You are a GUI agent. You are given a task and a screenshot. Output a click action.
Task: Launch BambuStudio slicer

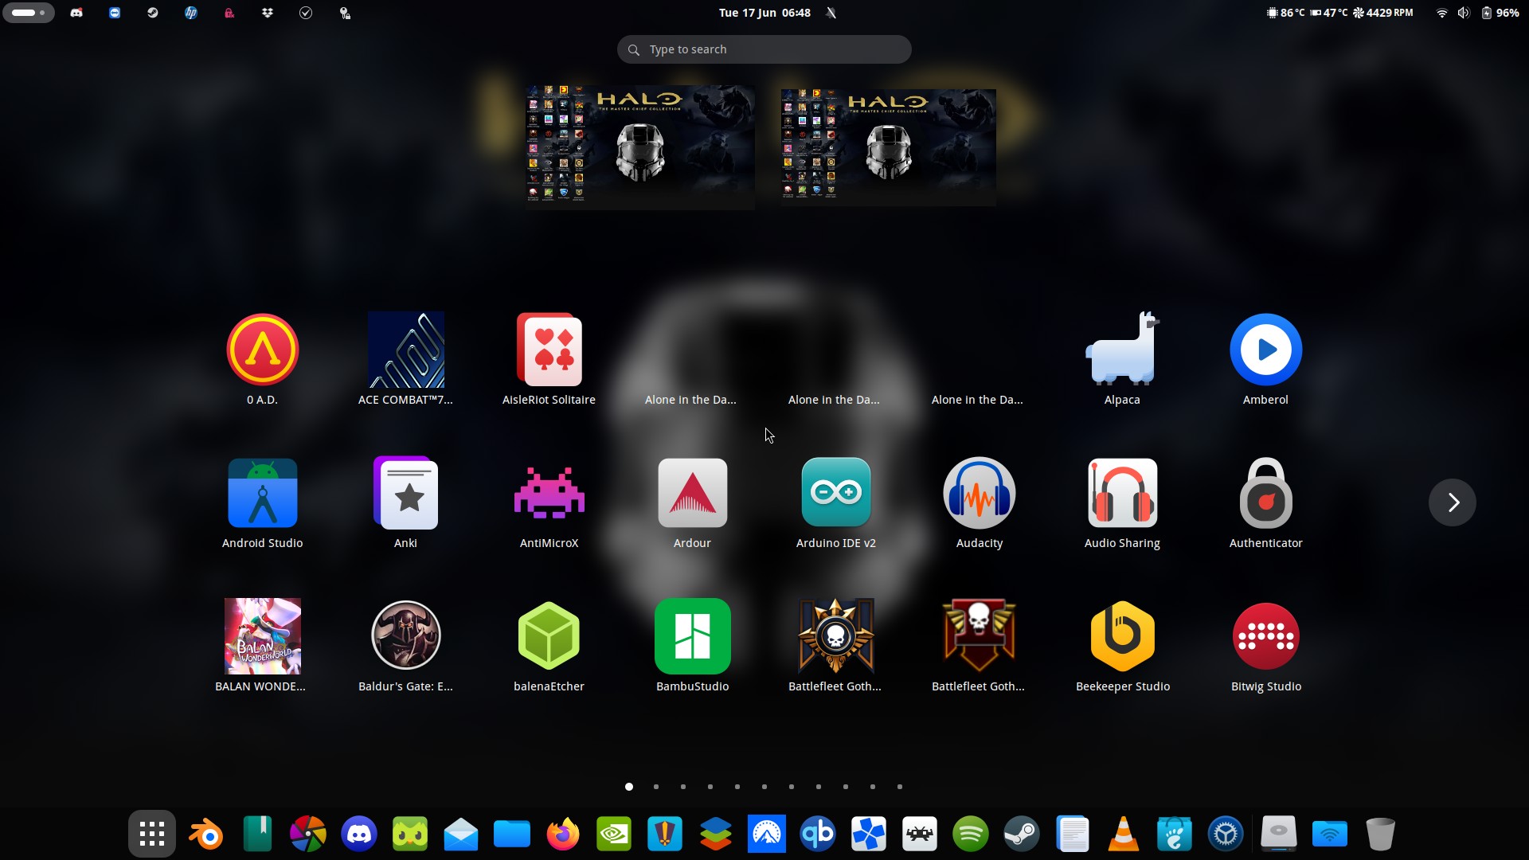pos(692,637)
